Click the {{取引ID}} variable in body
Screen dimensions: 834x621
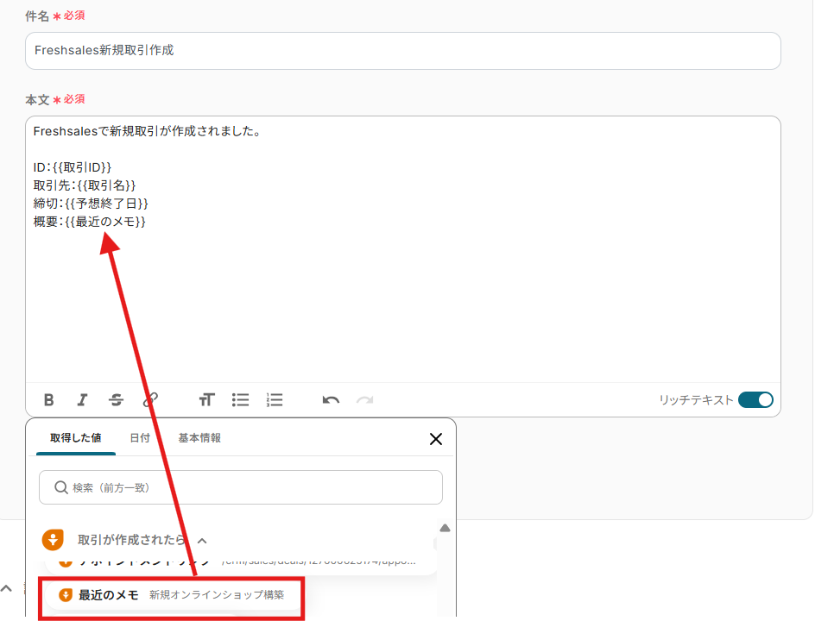pos(82,167)
